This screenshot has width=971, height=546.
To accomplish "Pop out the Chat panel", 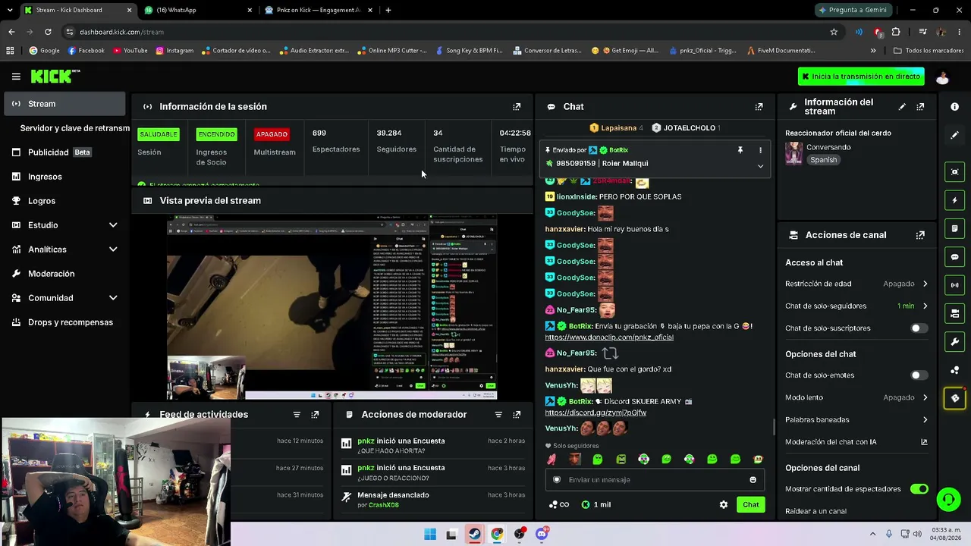I will (759, 107).
